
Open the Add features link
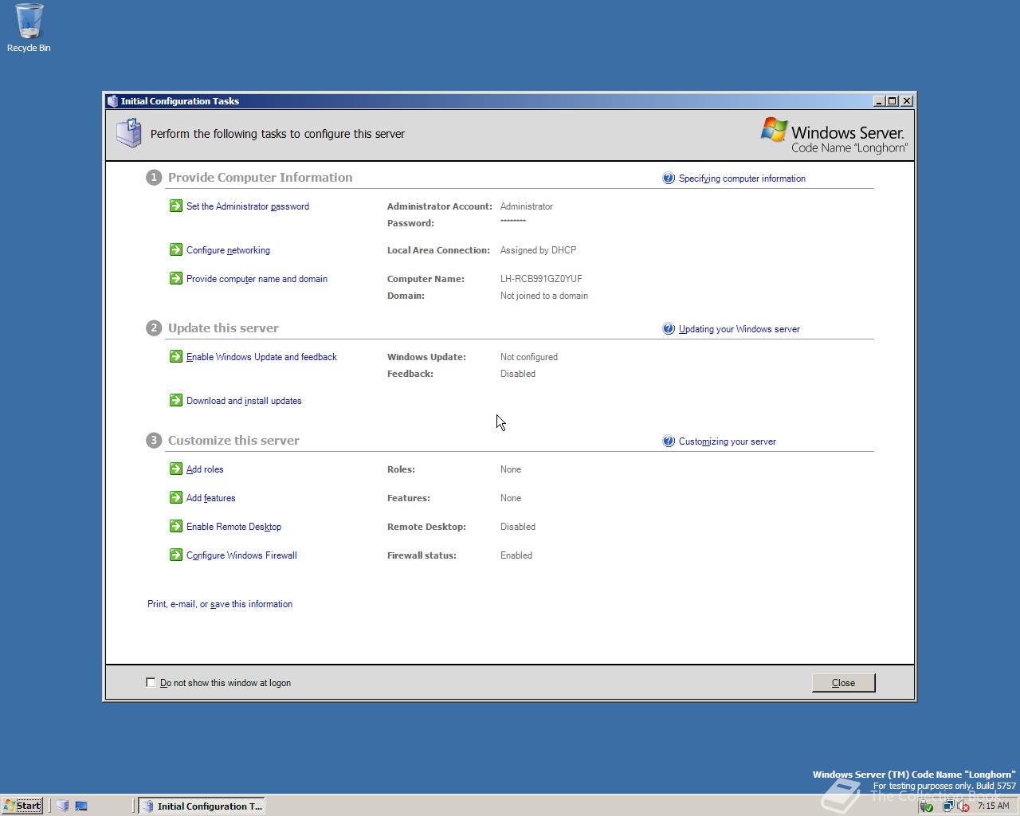pos(210,498)
